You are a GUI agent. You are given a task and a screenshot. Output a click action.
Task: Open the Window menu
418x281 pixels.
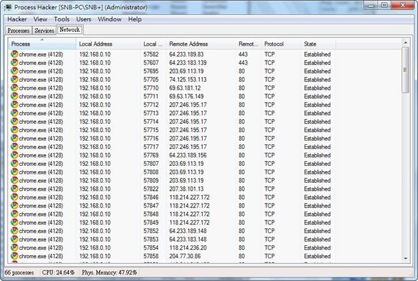[109, 20]
